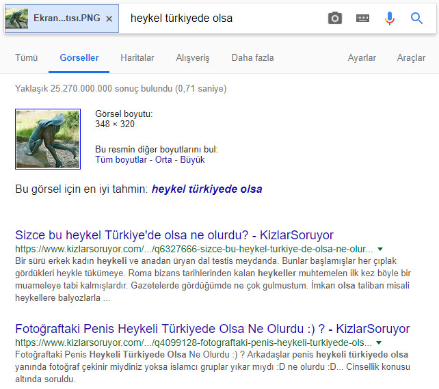Open the Araçlar options
Image resolution: width=439 pixels, height=389 pixels.
tap(411, 58)
